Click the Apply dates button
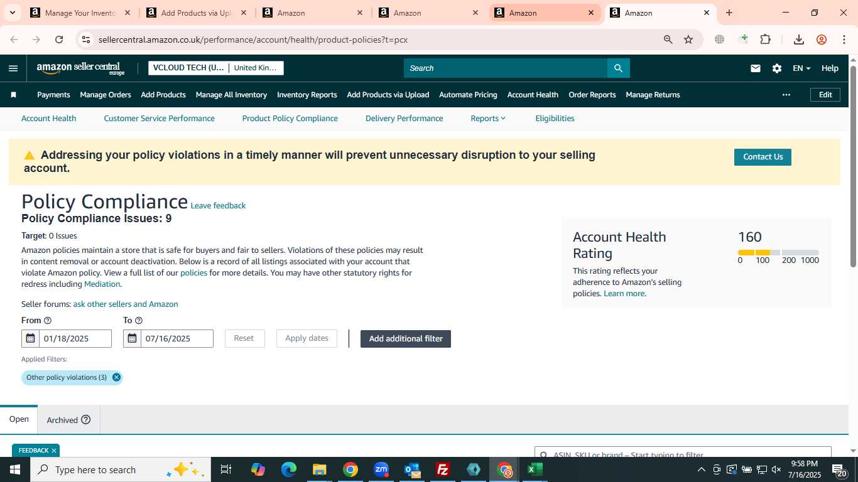858x482 pixels. tap(307, 338)
